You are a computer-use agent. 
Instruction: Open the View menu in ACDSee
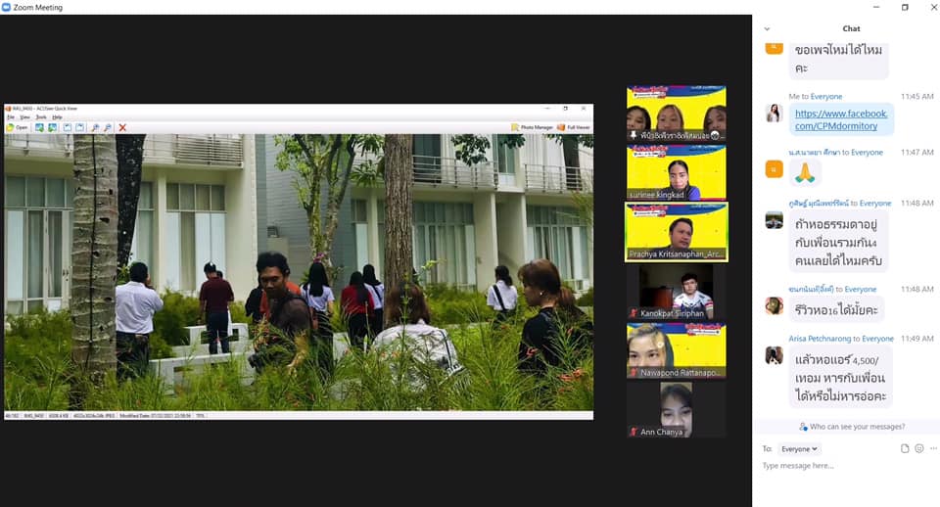tap(24, 116)
